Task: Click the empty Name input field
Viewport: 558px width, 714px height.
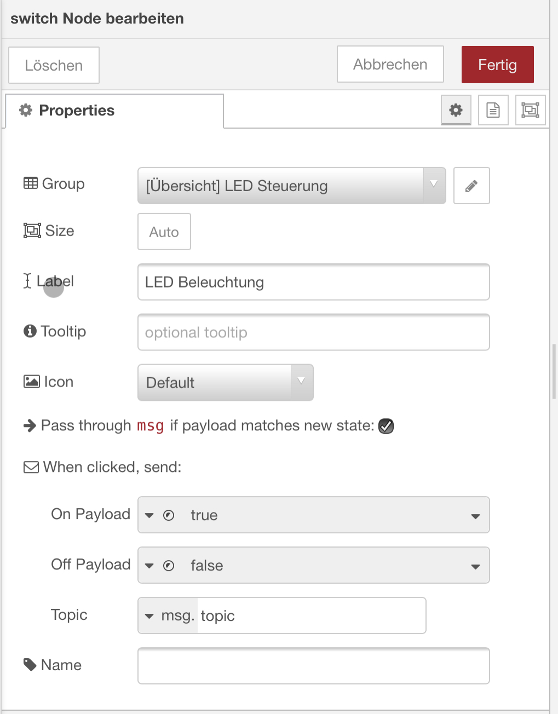Action: point(313,666)
